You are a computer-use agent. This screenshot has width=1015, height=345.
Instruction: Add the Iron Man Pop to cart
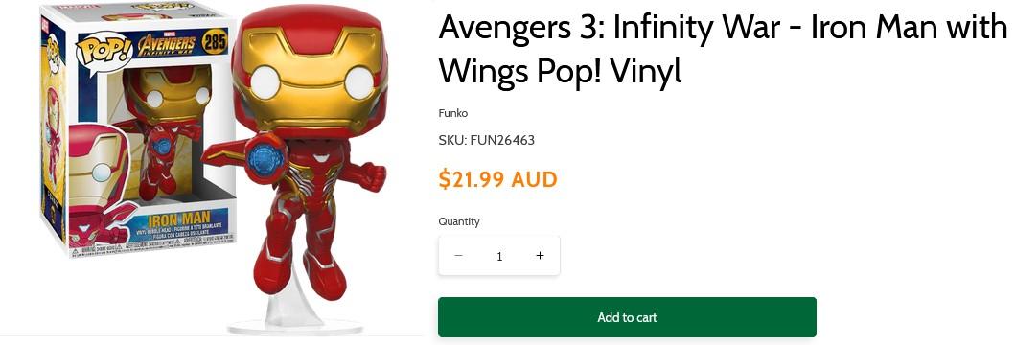point(627,317)
